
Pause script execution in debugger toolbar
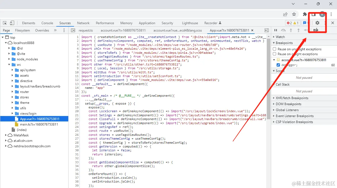276,30
